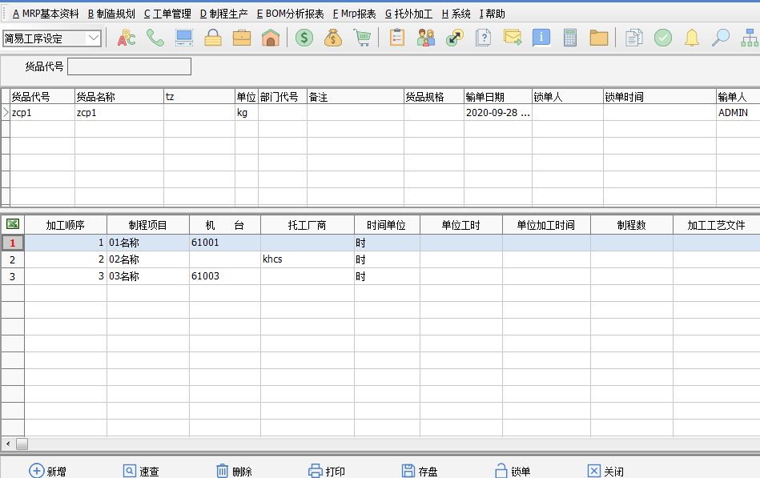Open the A MRP基本资料 menu
The width and height of the screenshot is (760, 478).
[x=46, y=14]
